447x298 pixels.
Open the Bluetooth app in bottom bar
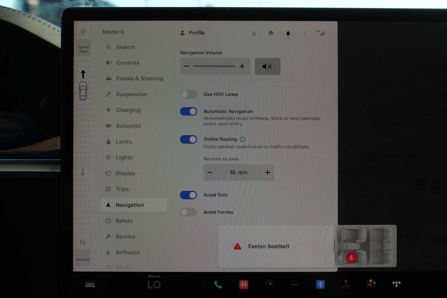click(320, 285)
